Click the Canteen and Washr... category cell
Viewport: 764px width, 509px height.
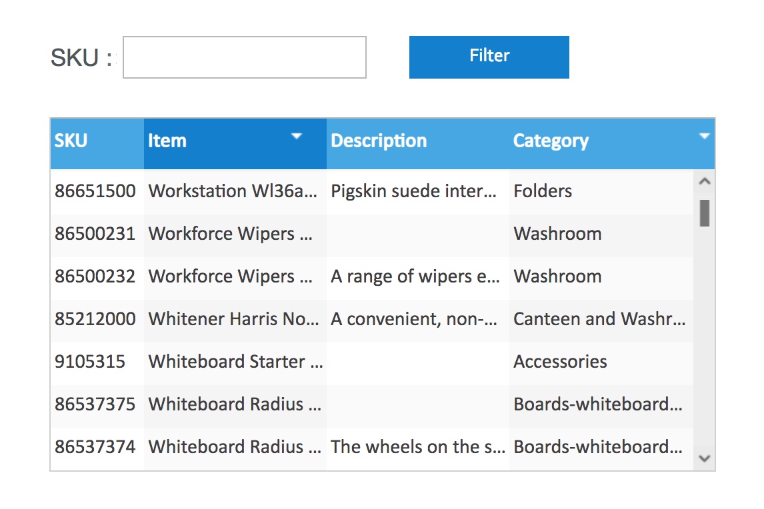click(601, 320)
